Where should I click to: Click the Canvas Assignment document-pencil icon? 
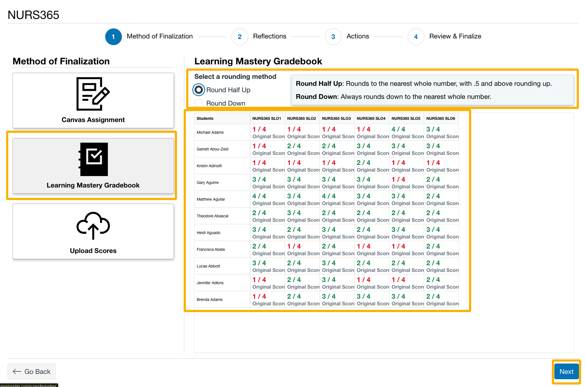pyautogui.click(x=93, y=94)
